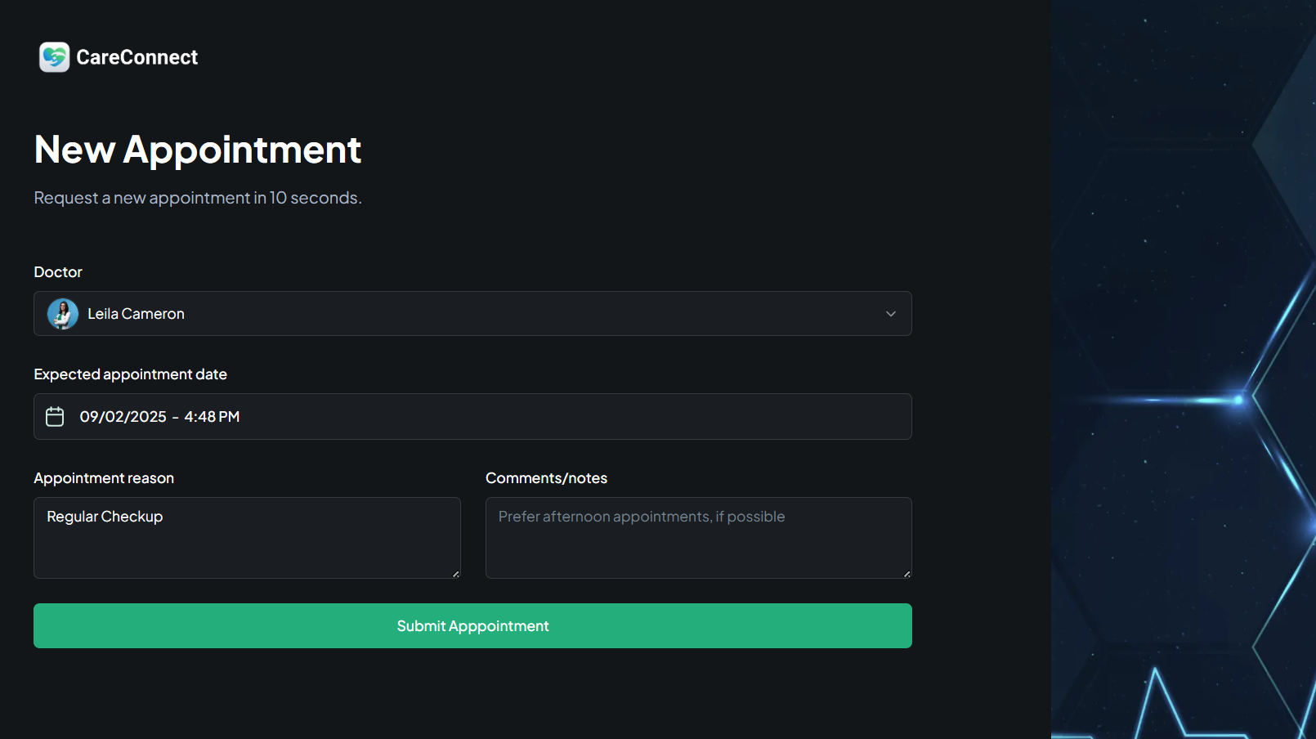
Task: Click the 'Request a new appointment' subtitle
Action: [x=197, y=198]
